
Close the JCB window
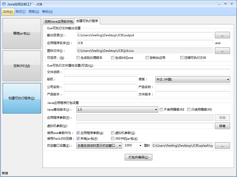click(x=232, y=4)
